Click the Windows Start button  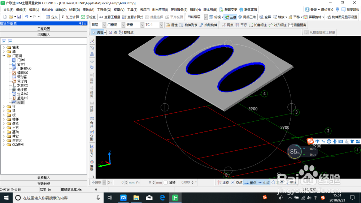(6, 198)
